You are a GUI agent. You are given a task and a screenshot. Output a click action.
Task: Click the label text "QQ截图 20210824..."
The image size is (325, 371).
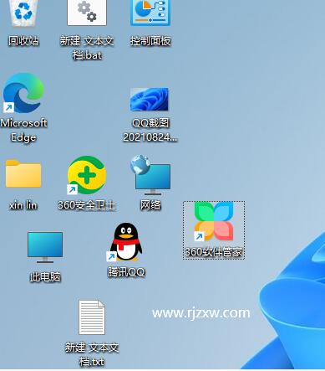[x=150, y=130]
